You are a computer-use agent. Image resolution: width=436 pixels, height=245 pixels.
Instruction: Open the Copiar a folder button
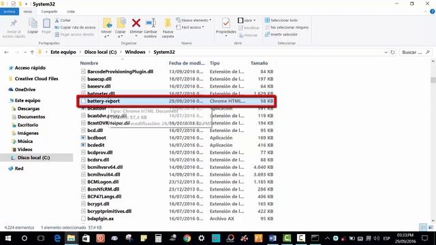pyautogui.click(x=121, y=27)
